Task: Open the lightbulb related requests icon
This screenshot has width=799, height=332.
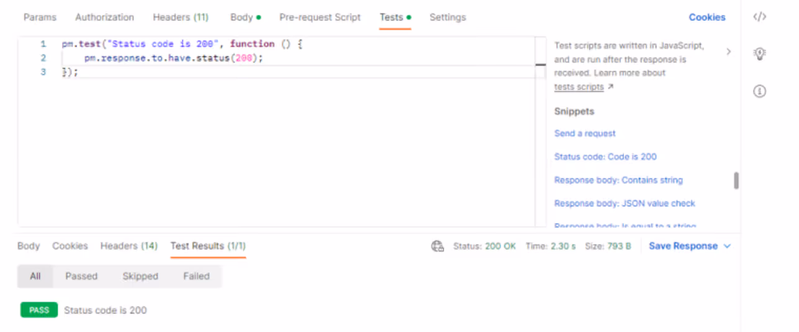Action: tap(759, 53)
